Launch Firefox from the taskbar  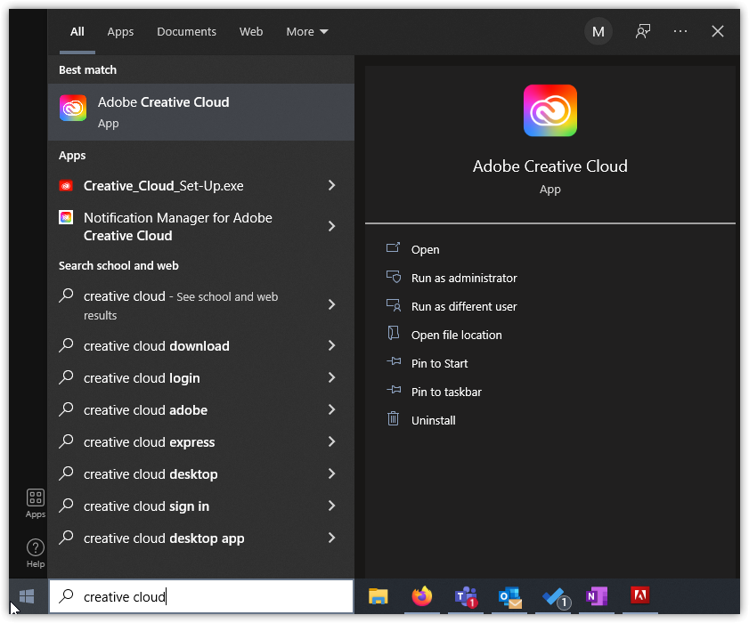[422, 596]
